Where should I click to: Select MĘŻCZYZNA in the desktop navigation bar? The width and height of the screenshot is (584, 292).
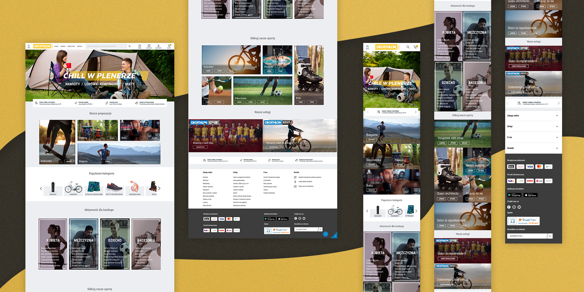[71, 46]
